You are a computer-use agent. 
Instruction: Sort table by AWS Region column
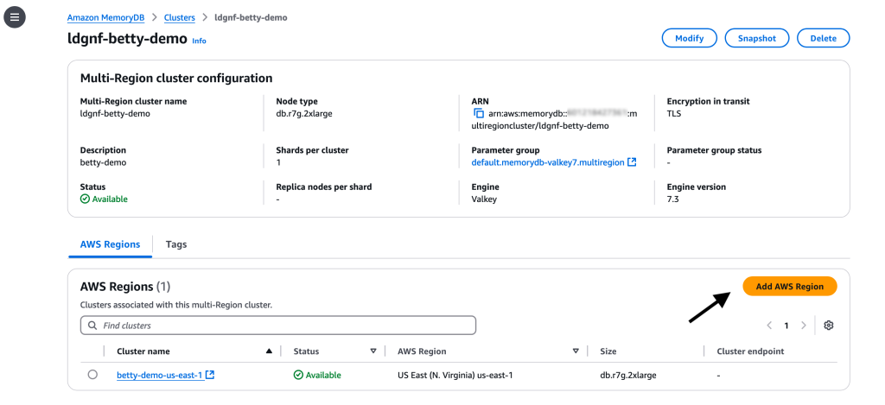tap(576, 351)
